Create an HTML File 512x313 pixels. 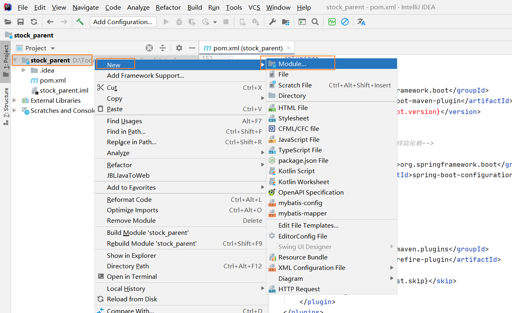(x=332, y=108)
